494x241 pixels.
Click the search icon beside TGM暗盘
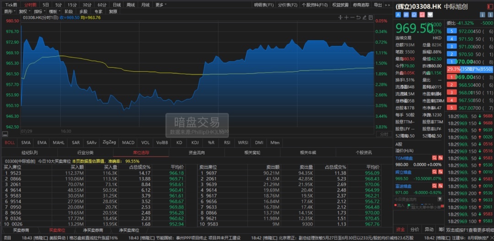(x=435, y=157)
